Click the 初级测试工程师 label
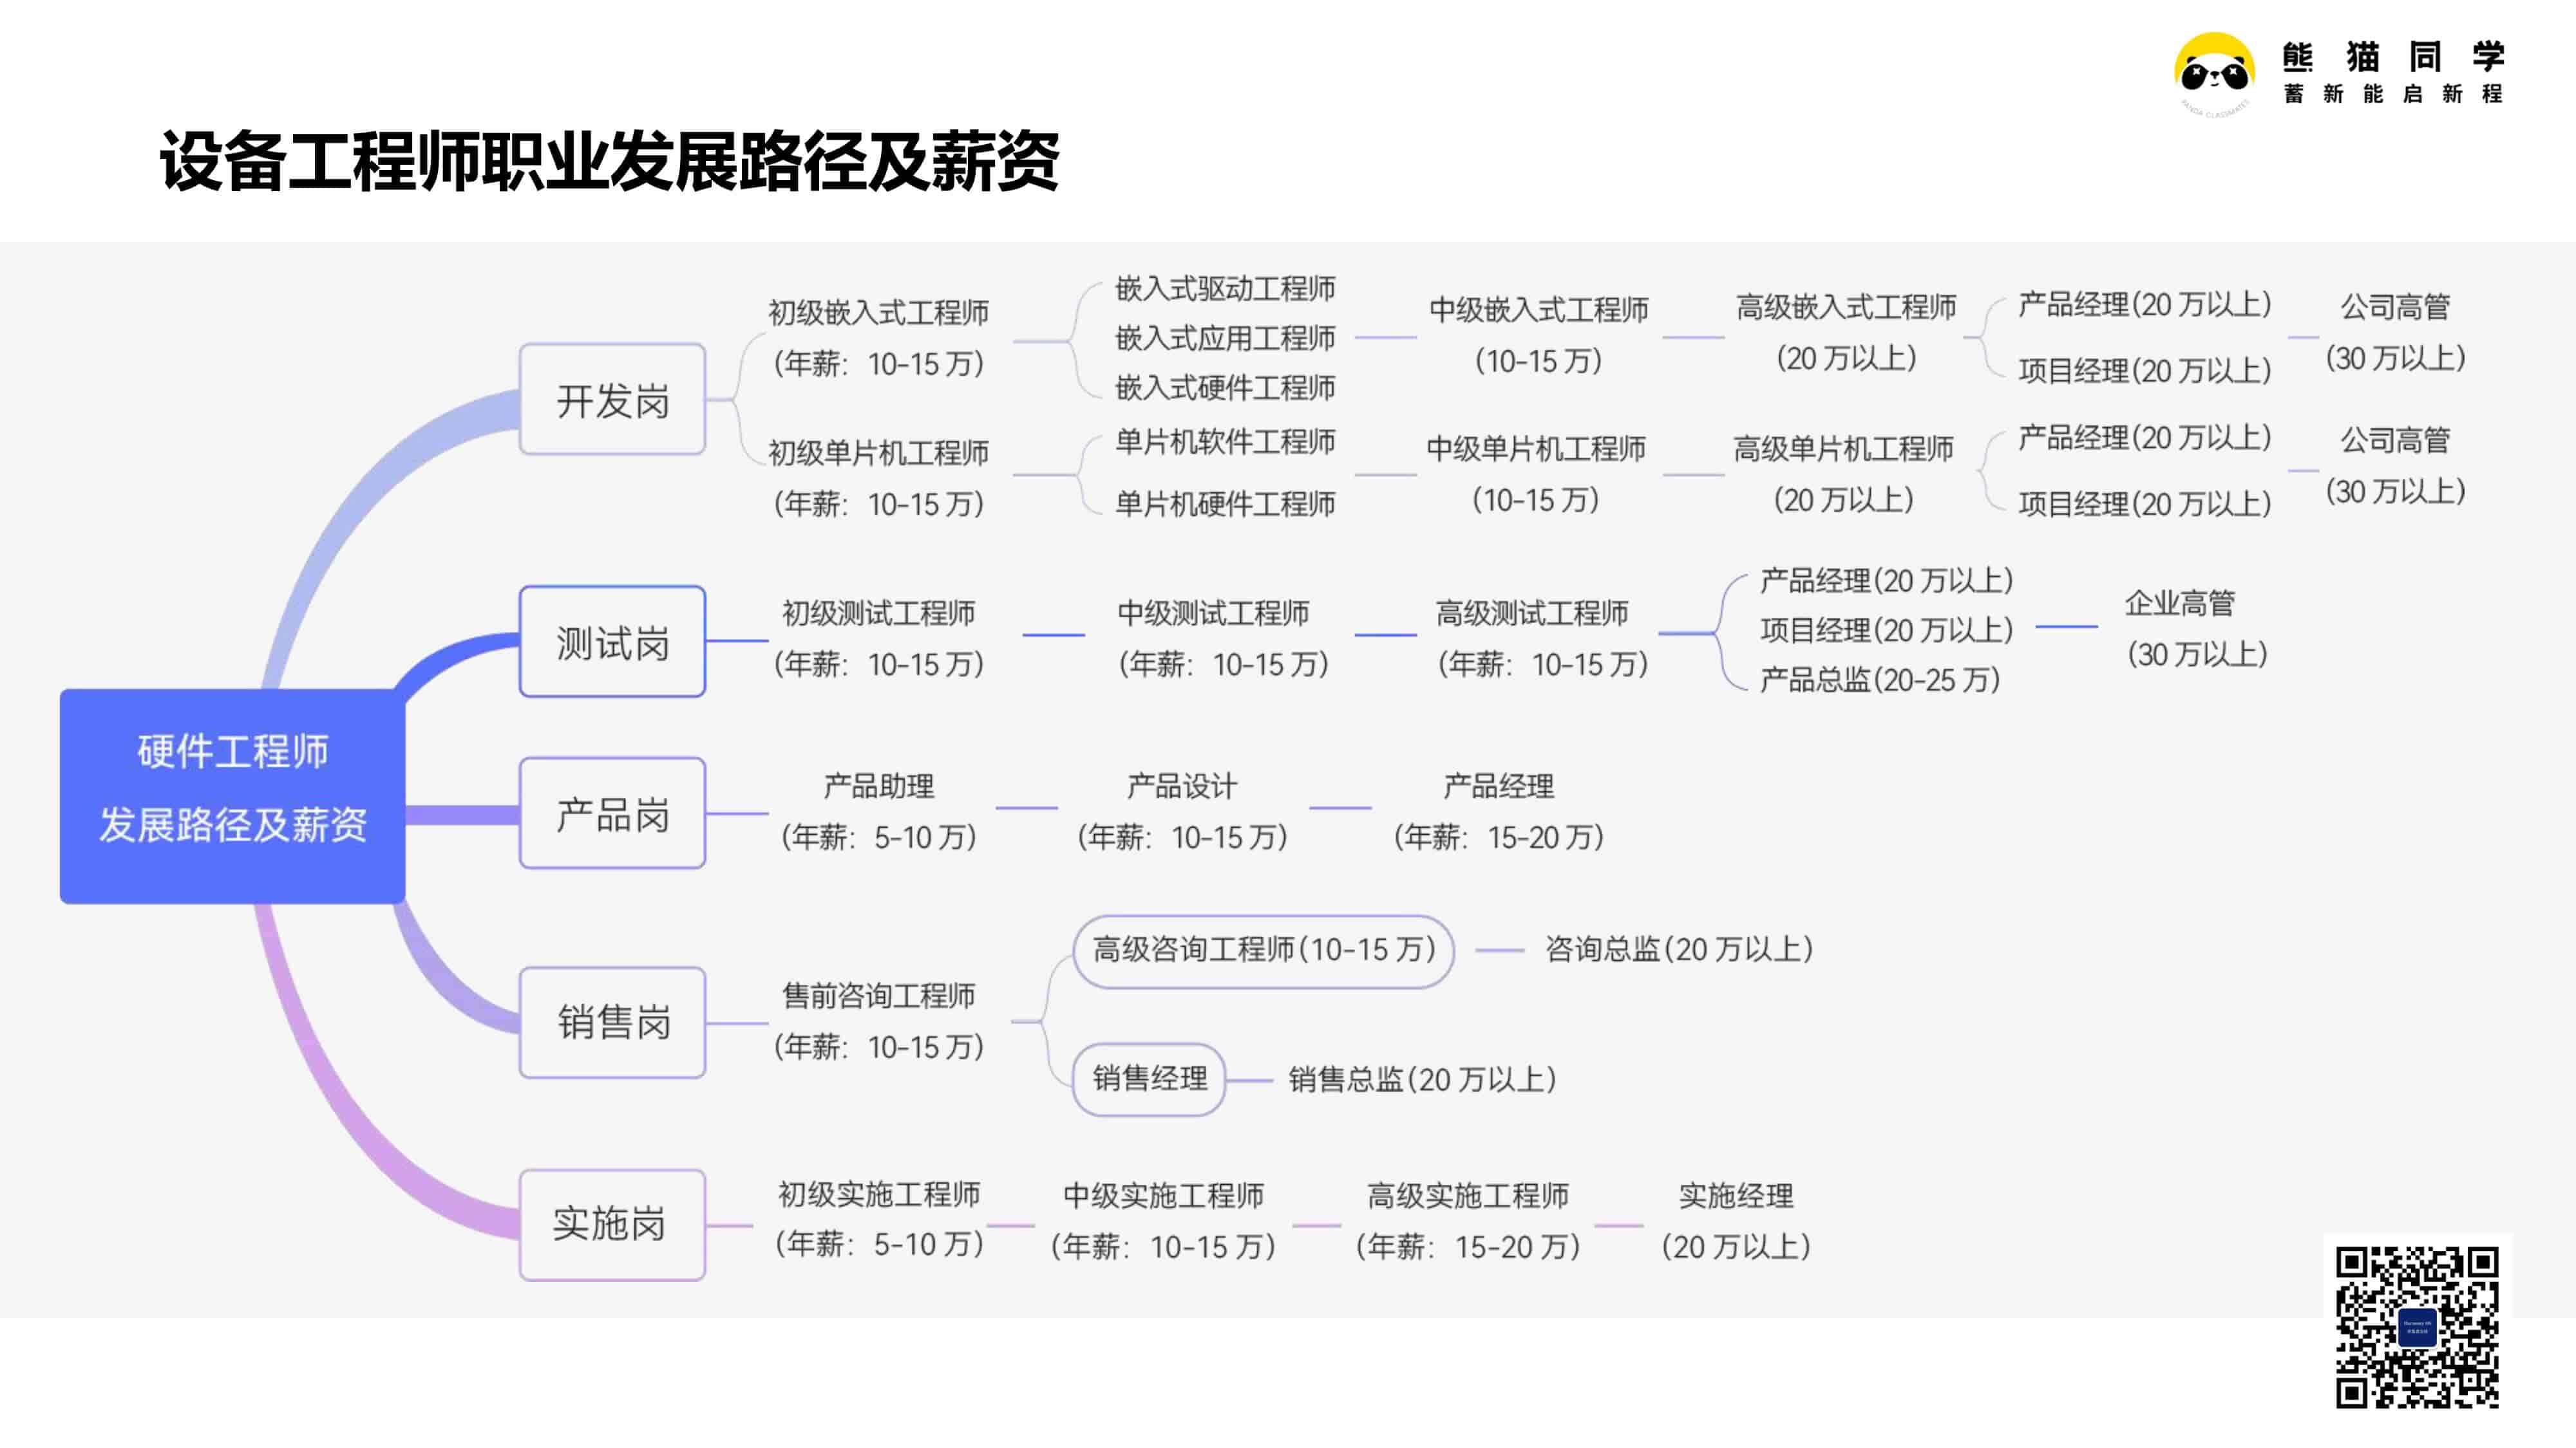Viewport: 2576px width, 1448px height. (878, 613)
